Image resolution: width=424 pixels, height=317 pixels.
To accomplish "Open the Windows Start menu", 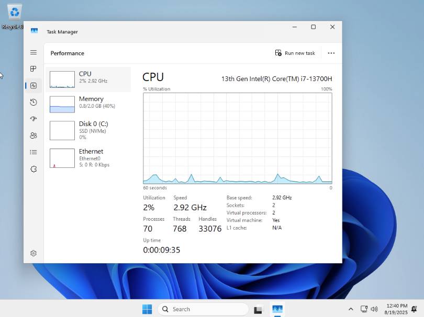I will 147,309.
